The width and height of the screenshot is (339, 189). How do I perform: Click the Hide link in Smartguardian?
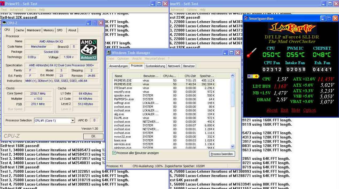point(295,110)
